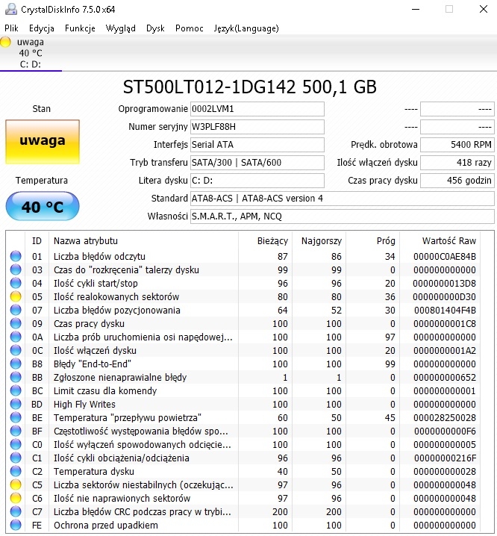Click the Najgorszy column header
This screenshot has width=497, height=536.
[x=319, y=241]
